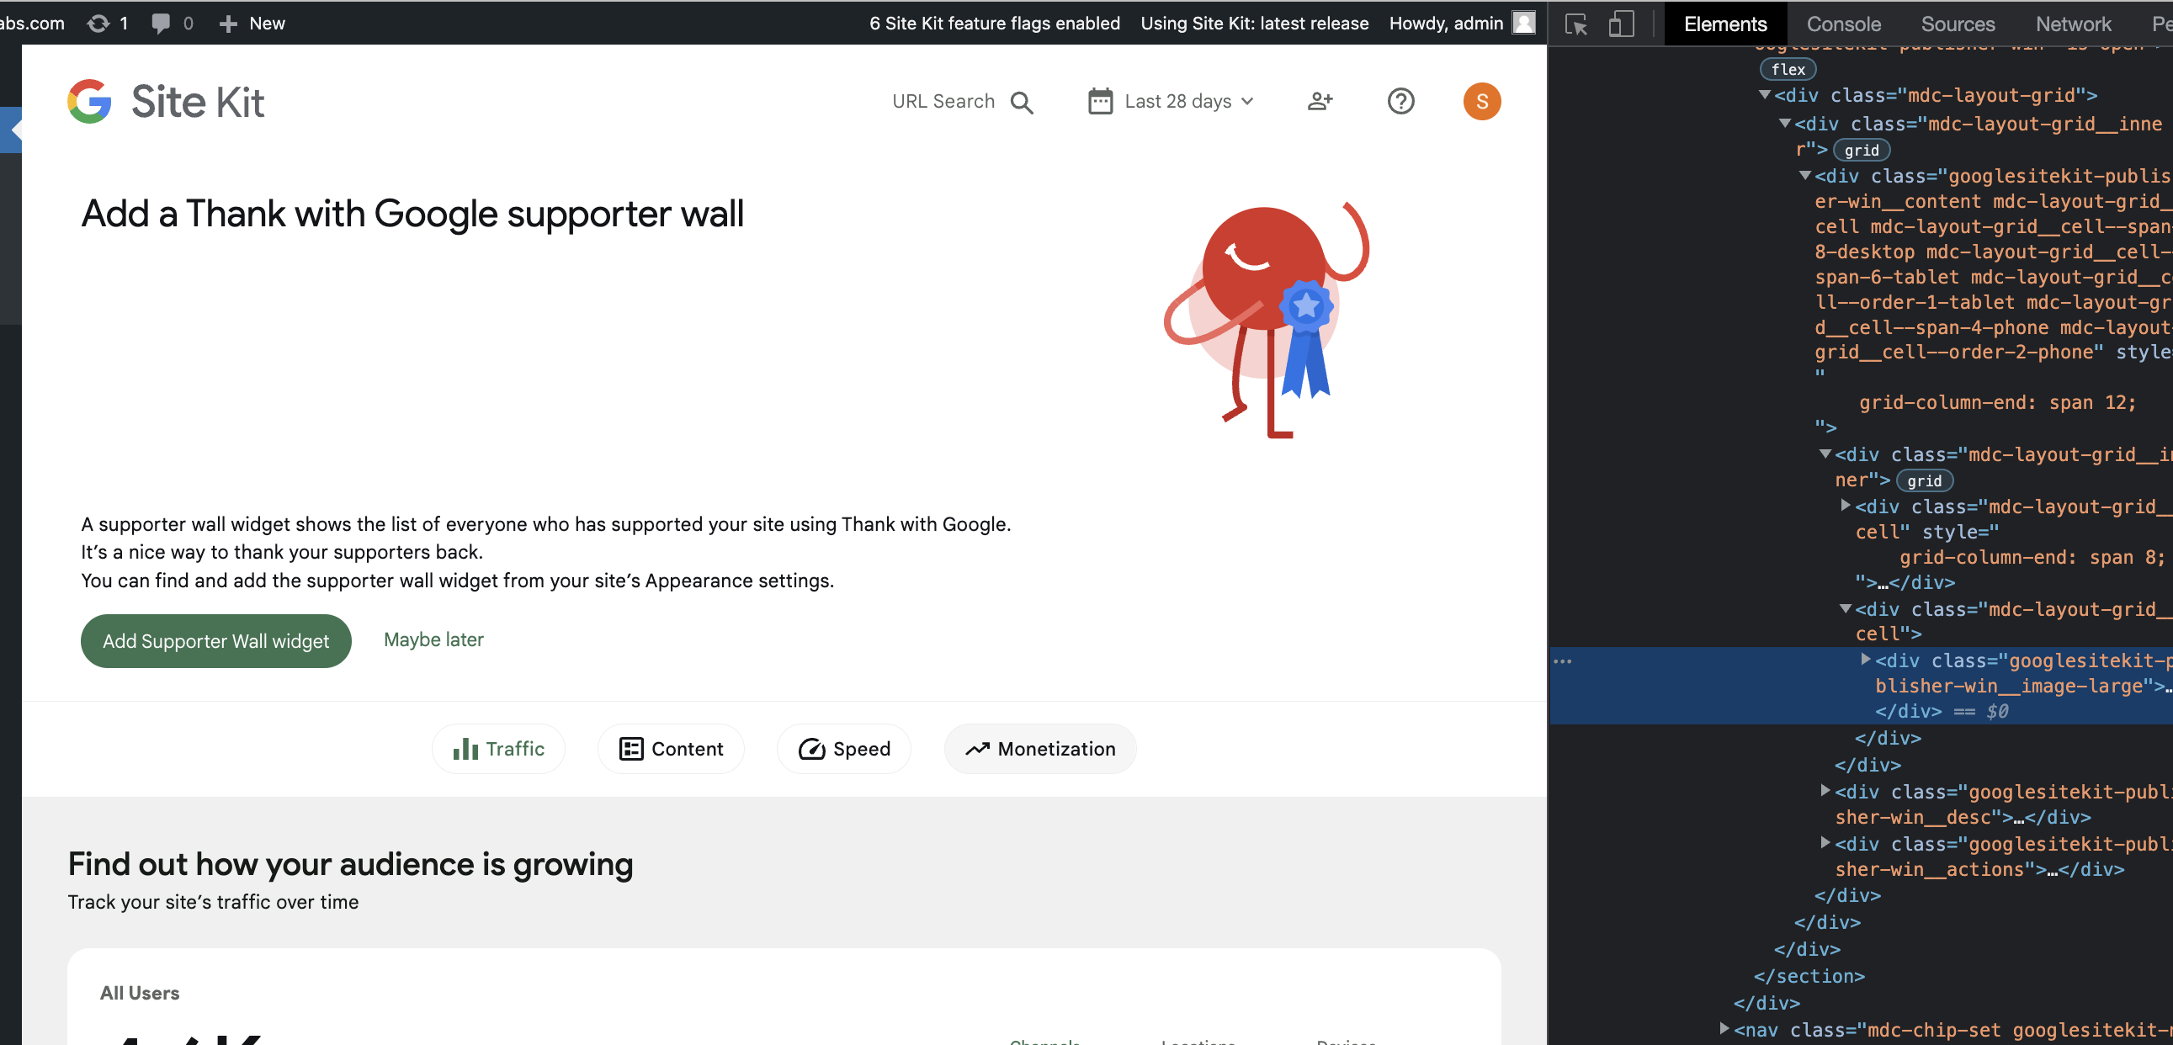Select the Monetization chip
Screen dimensions: 2173x1045
click(1039, 749)
